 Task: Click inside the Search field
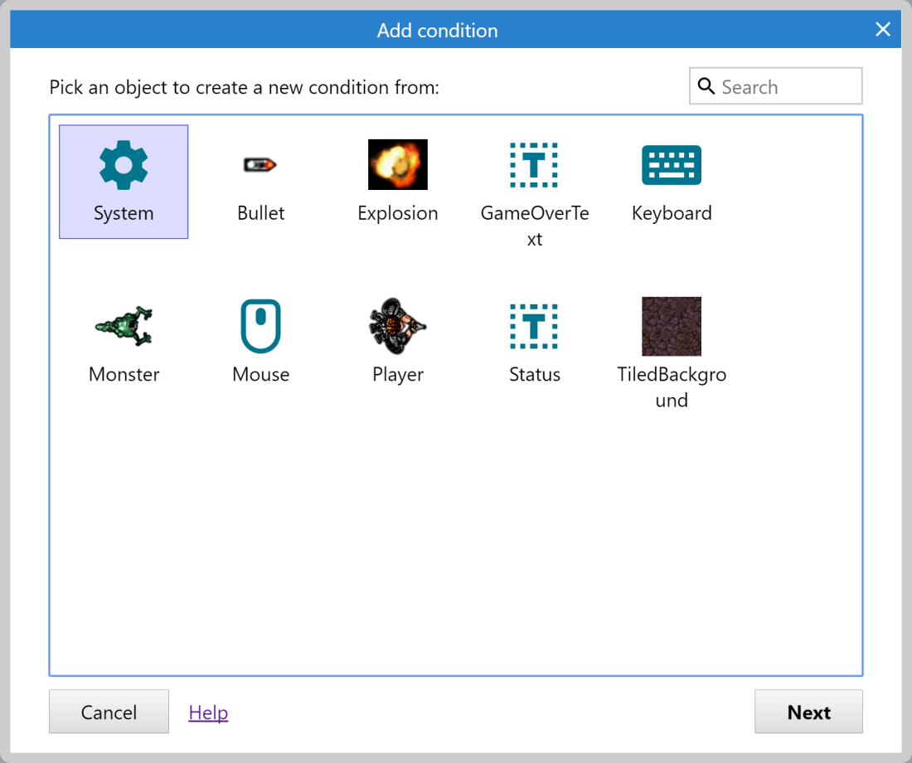783,85
